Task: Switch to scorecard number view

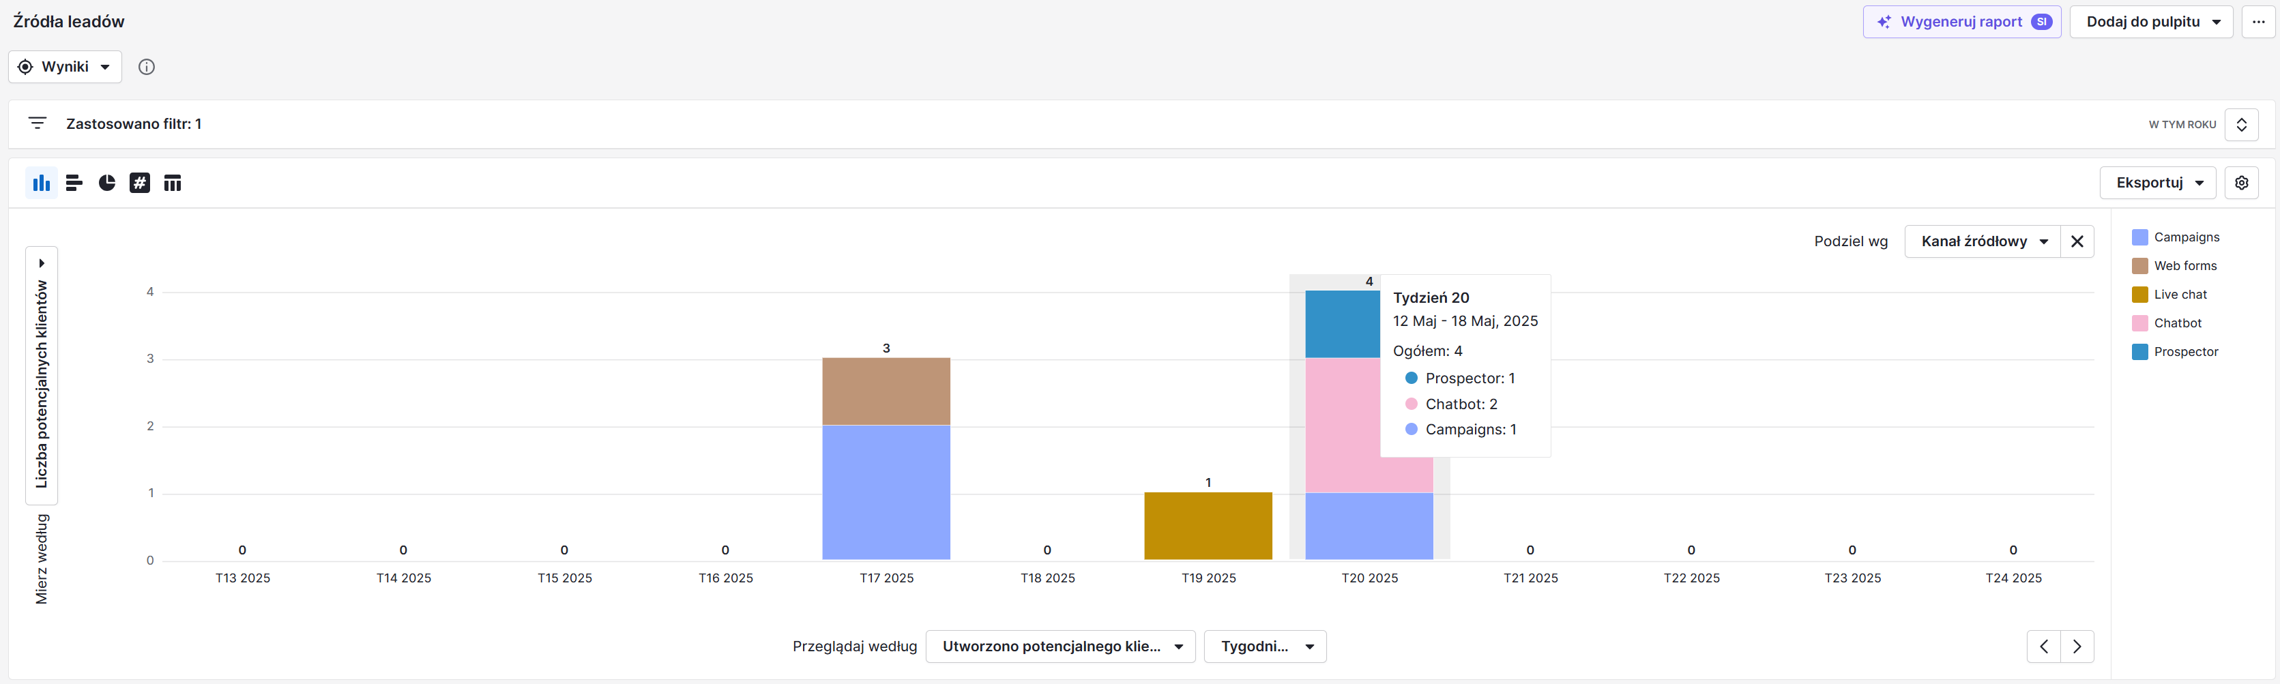Action: click(140, 183)
